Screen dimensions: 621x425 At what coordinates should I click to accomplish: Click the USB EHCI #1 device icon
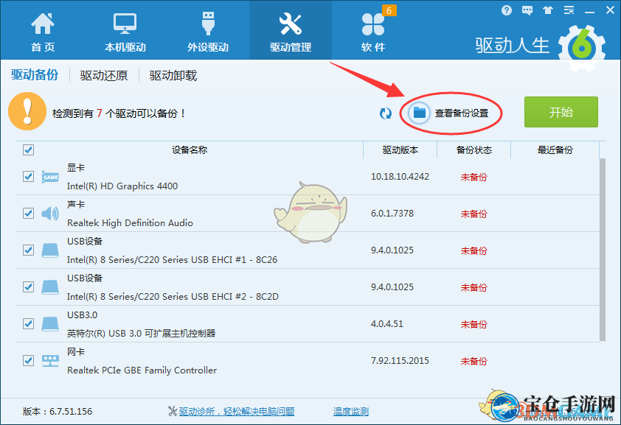(x=50, y=250)
